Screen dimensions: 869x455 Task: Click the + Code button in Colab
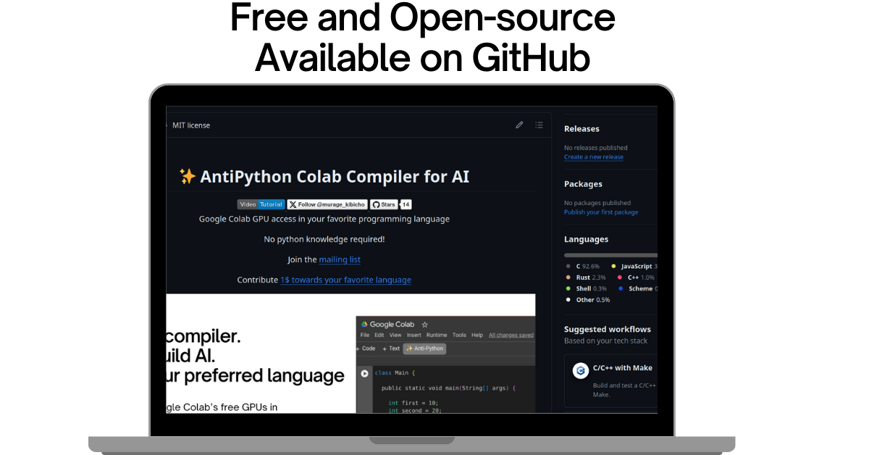[x=366, y=348]
